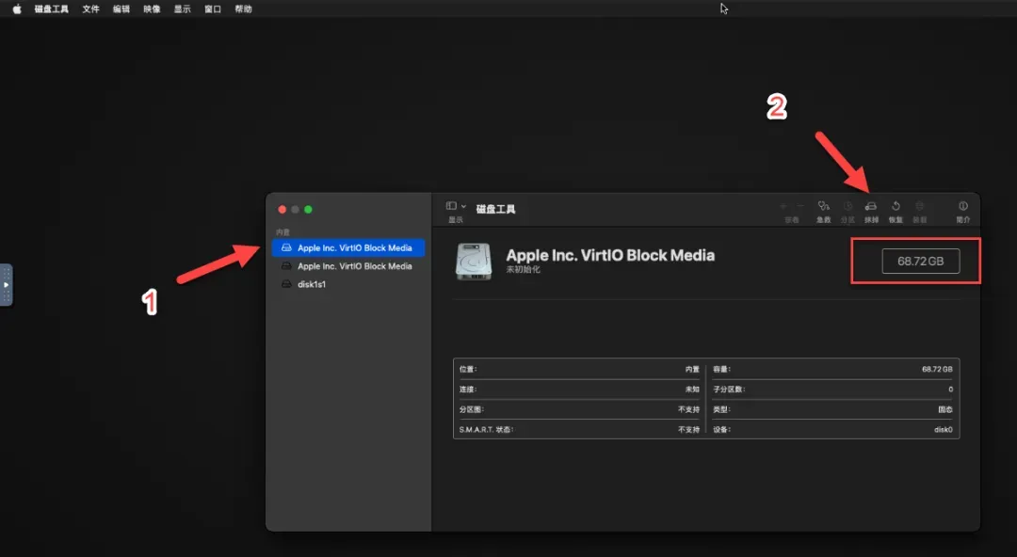The width and height of the screenshot is (1017, 557).
Task: Open the 文件 menu
Action: 90,9
